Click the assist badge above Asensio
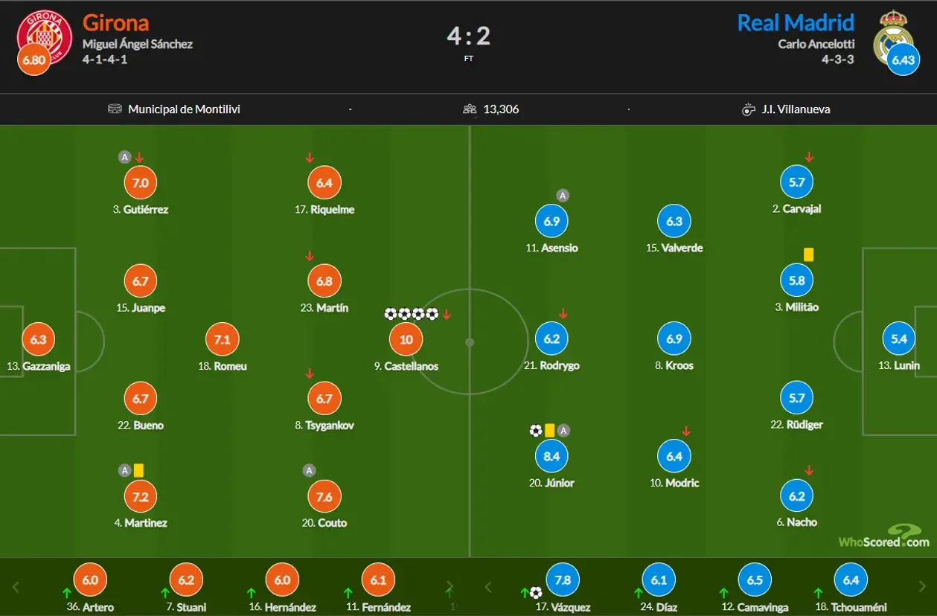The image size is (937, 616). tap(563, 196)
